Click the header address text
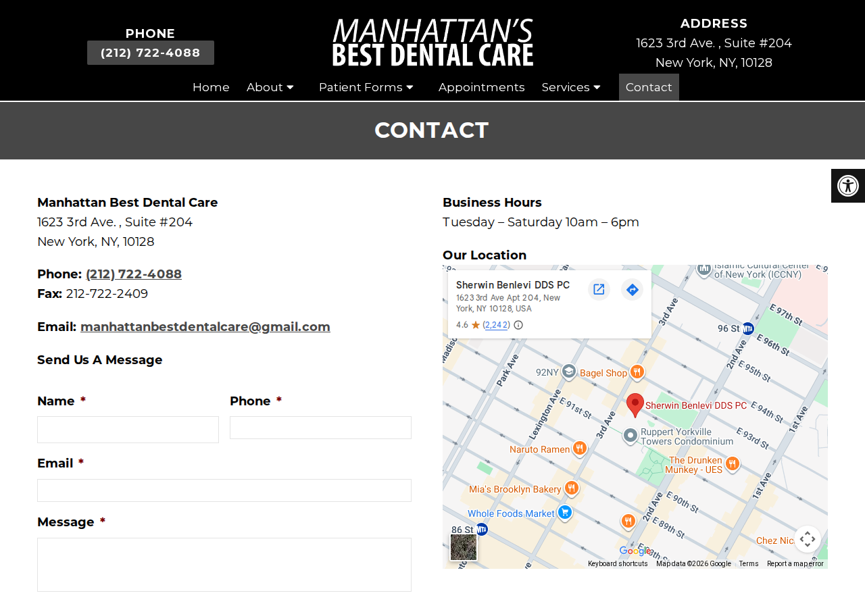The height and width of the screenshot is (608, 865). pyautogui.click(x=714, y=53)
